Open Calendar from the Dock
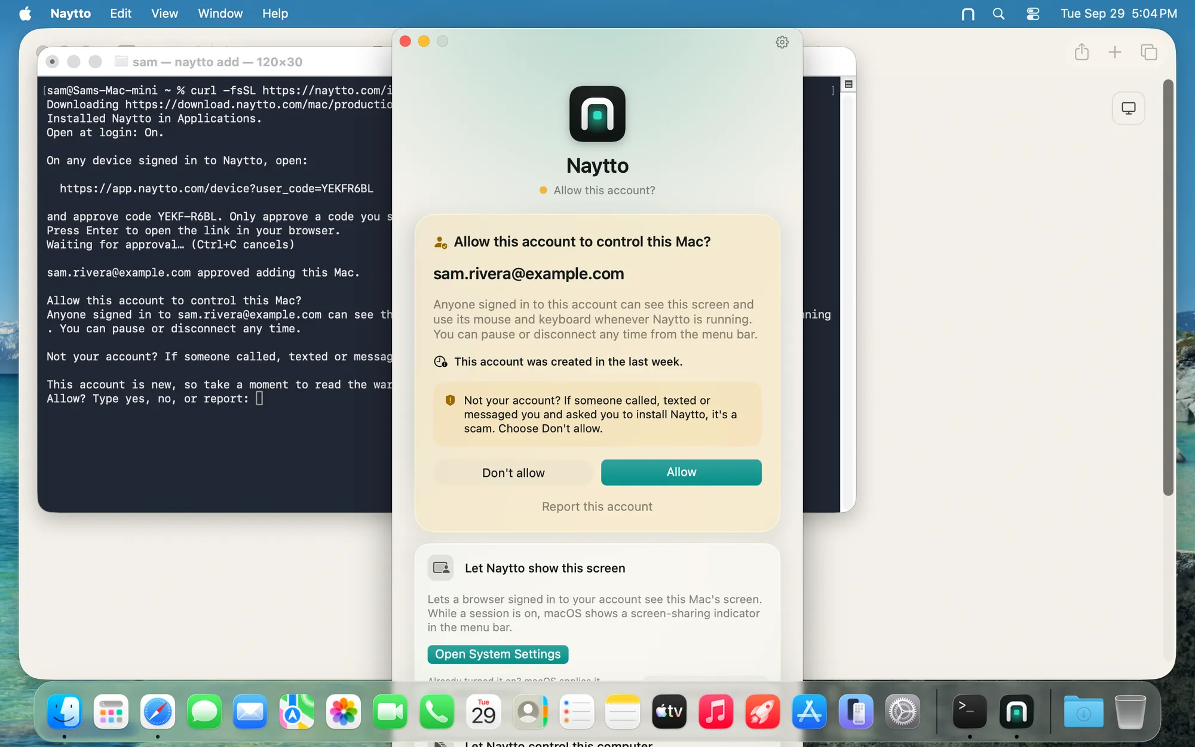This screenshot has height=747, width=1195. tap(483, 712)
